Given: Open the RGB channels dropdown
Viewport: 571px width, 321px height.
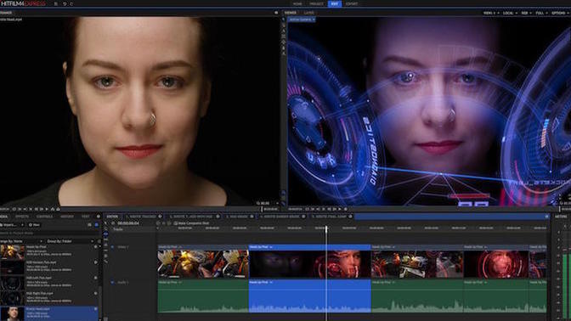Looking at the screenshot, I should 526,13.
